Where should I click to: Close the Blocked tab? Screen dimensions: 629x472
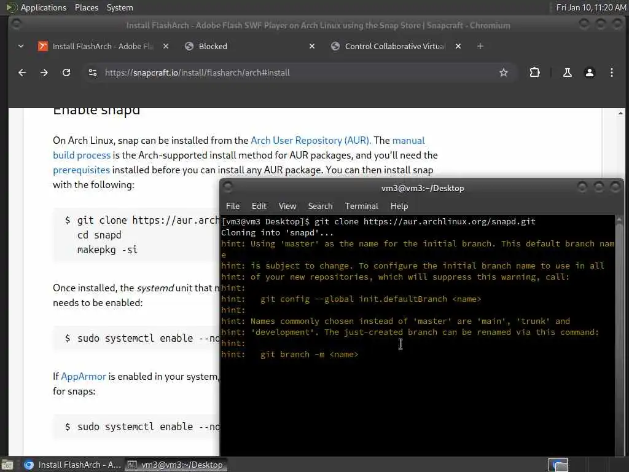pos(312,46)
